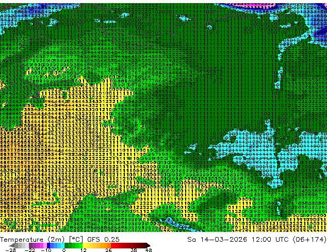This screenshot has height=252, width=327.
Task: Click the '-22' legend label
Action: pos(30,250)
